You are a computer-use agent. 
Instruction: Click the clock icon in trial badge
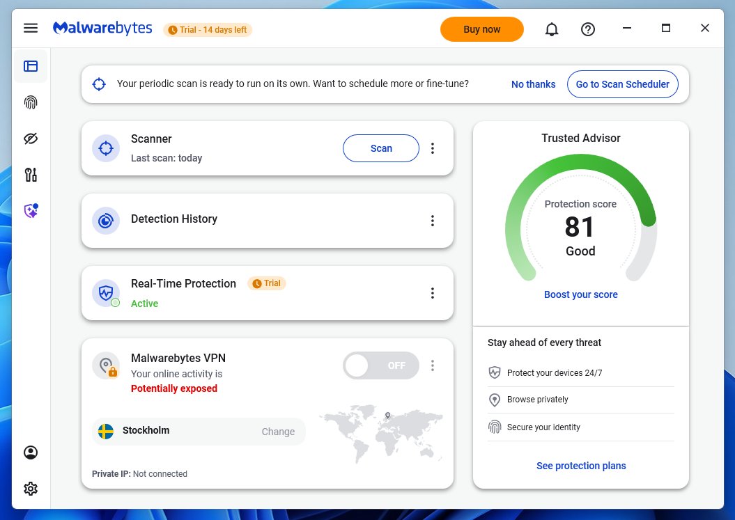coord(173,30)
